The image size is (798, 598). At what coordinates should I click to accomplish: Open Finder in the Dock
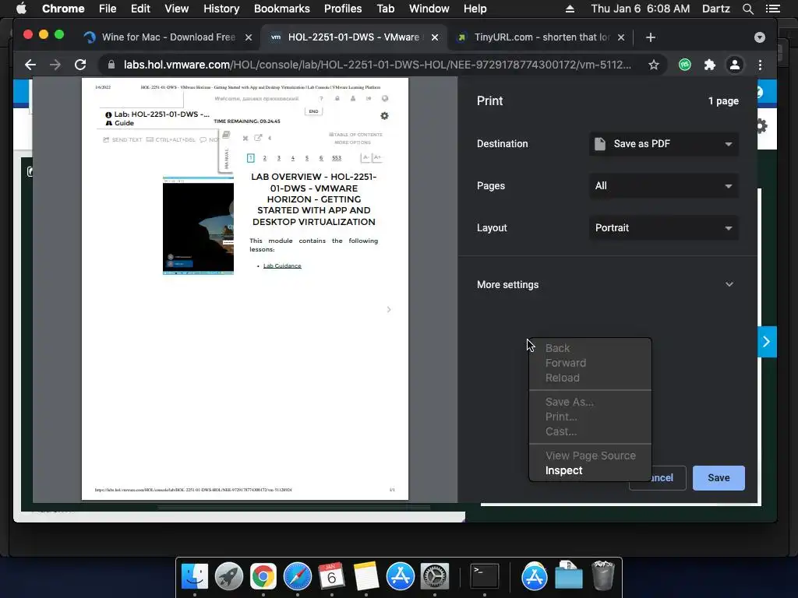[195, 577]
